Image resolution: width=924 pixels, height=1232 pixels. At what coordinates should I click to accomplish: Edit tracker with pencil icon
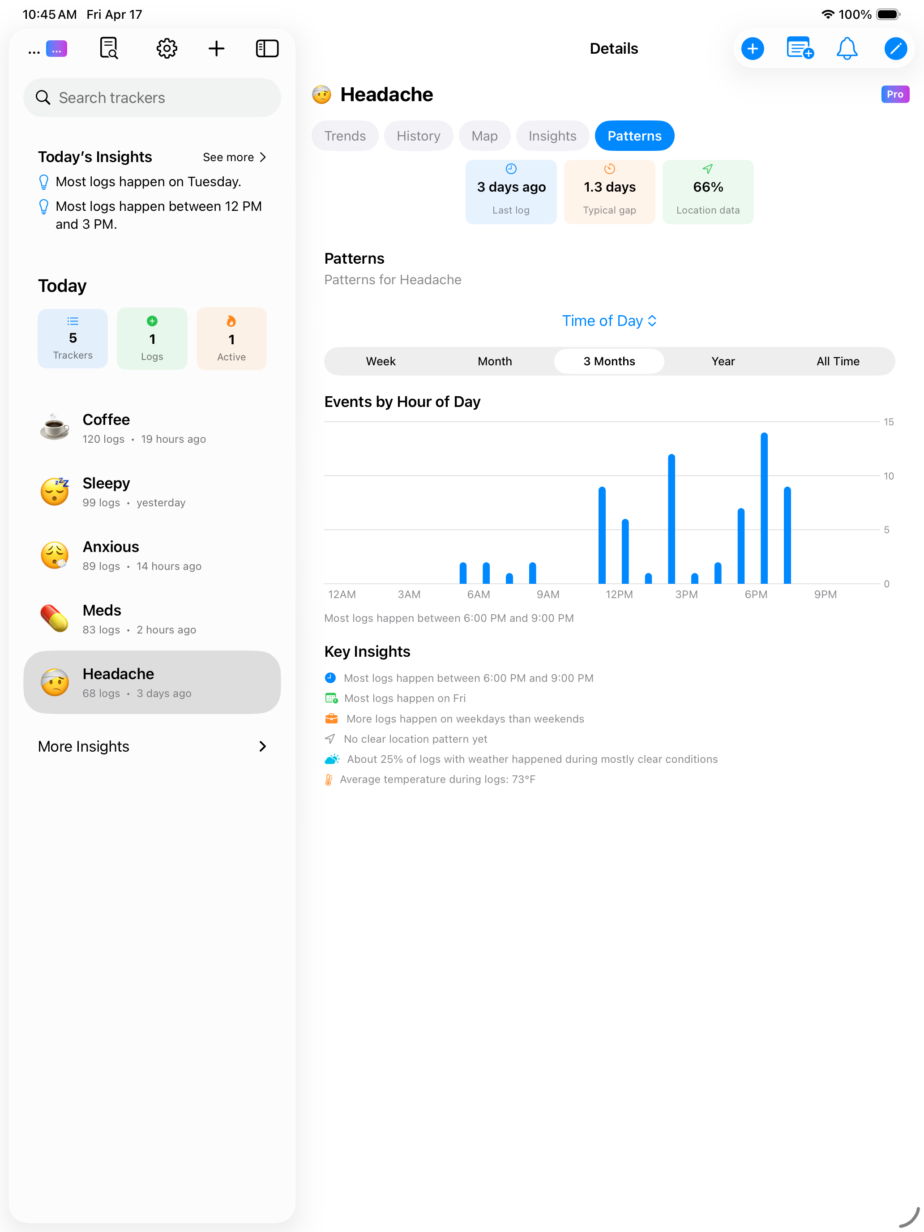[896, 48]
